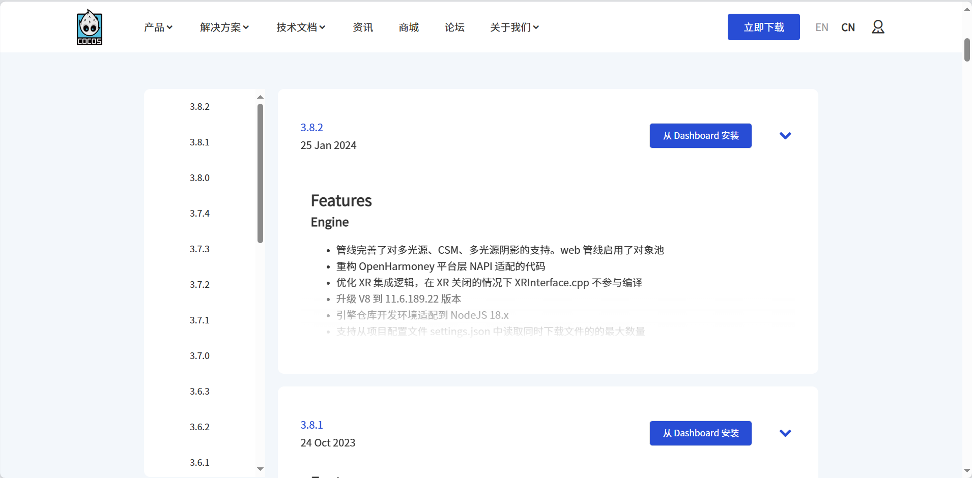Screen dimensions: 972x478
Task: Click the '25 Jan 2024' release date
Action: point(328,145)
